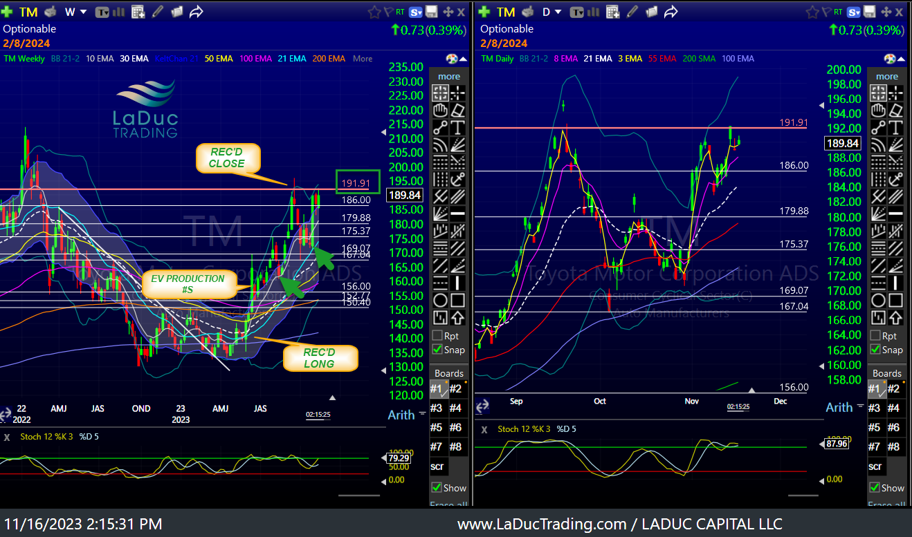Expand More indicators in the weekly chart legend
912x537 pixels.
click(363, 59)
